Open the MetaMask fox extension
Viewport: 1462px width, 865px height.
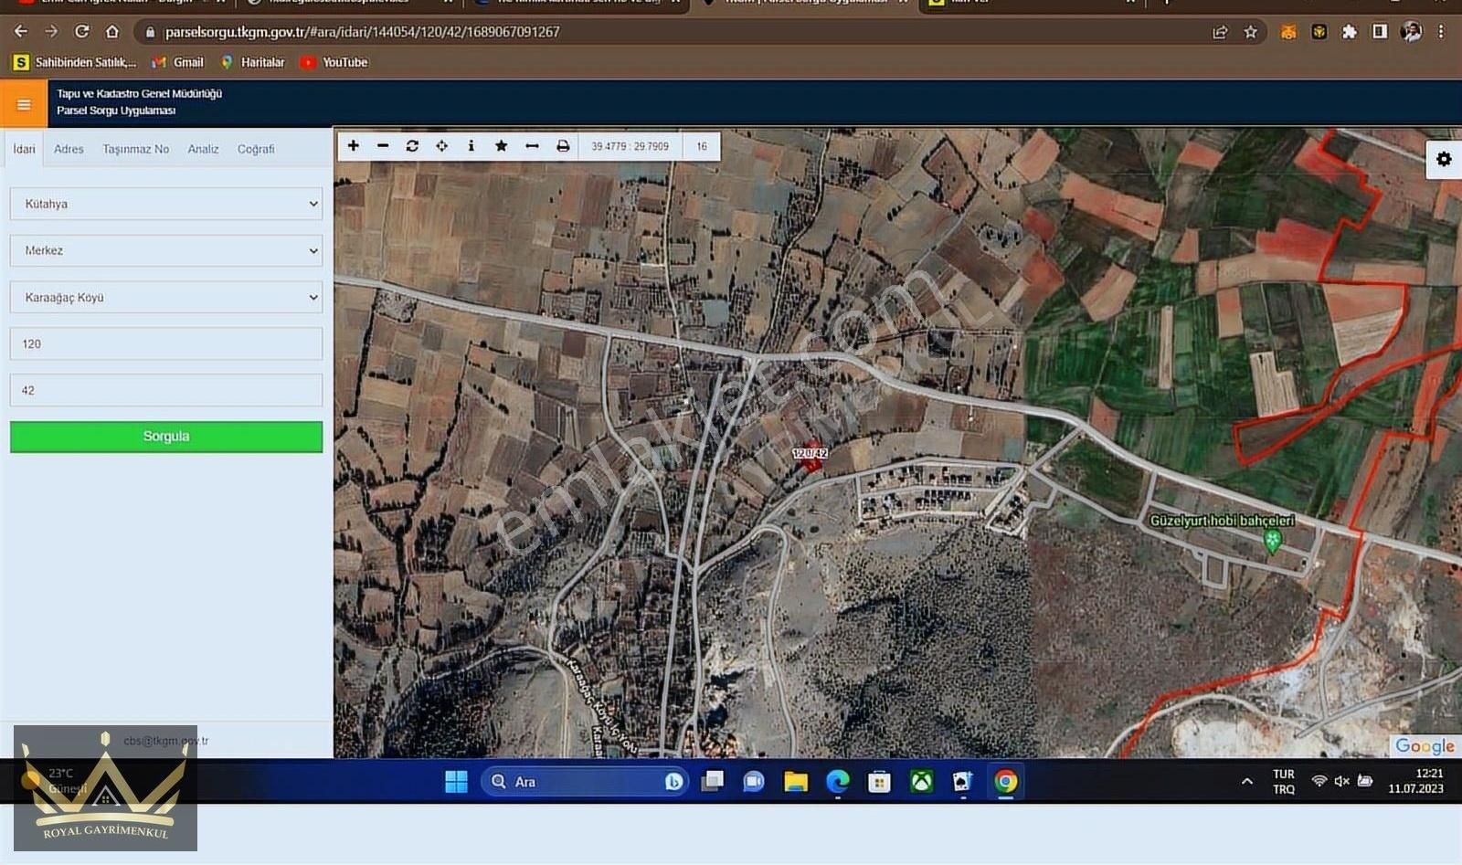point(1288,32)
